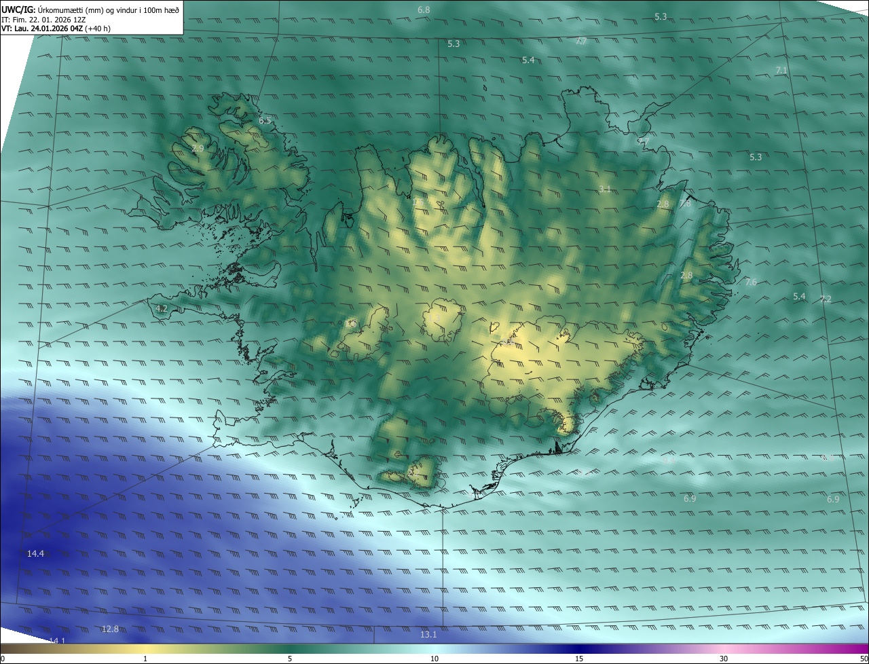Click the 50 tick label on the color scale

click(864, 659)
